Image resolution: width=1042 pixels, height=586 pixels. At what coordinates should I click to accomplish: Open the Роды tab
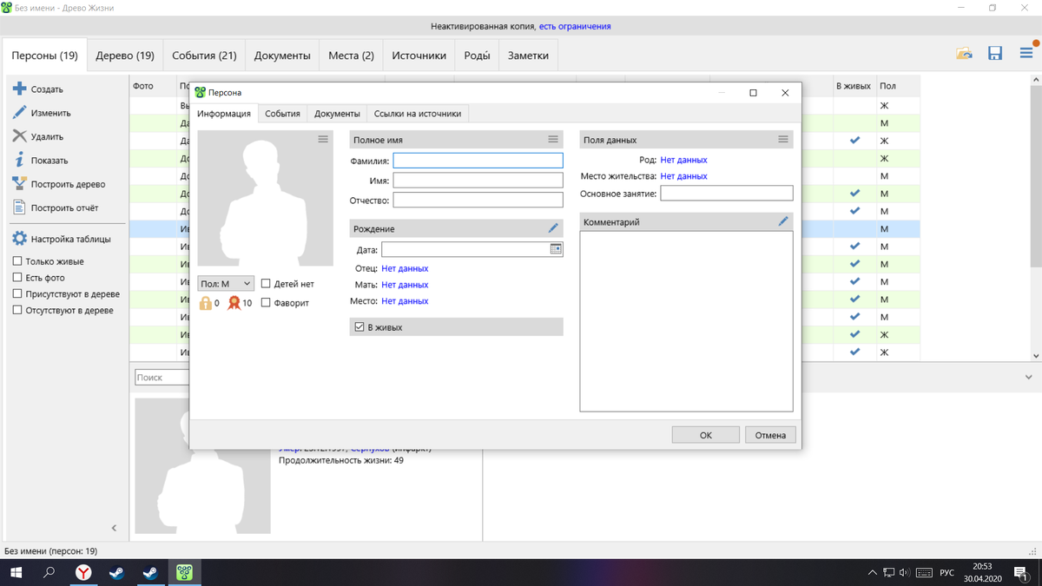tap(477, 56)
